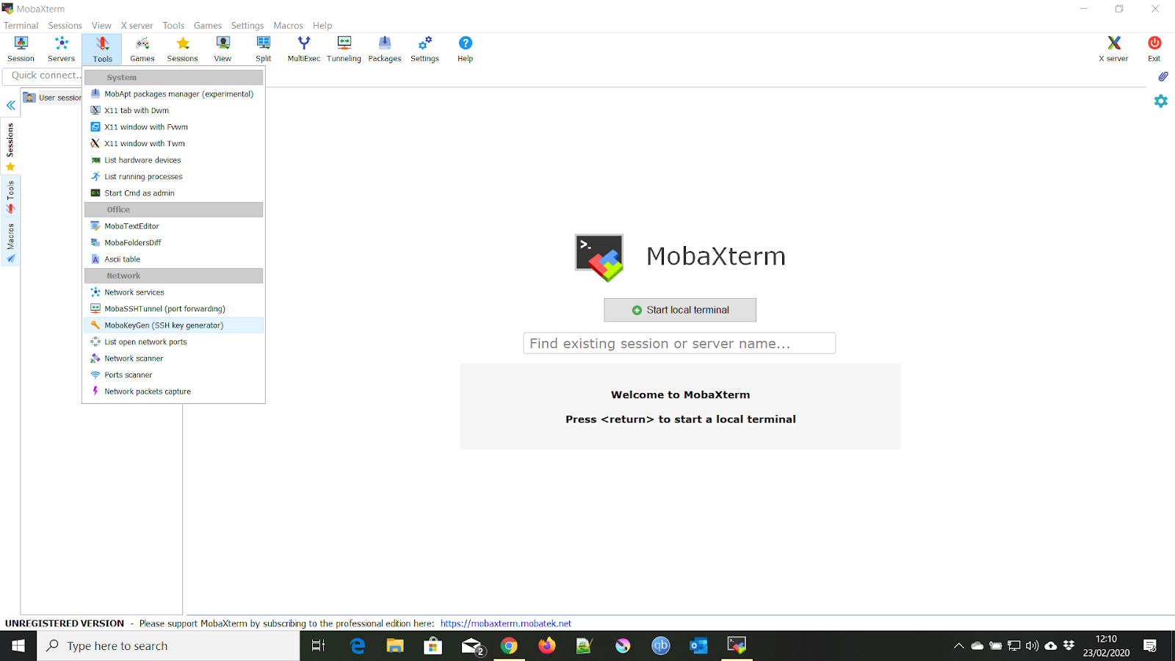Open the Tunneling toolbar icon
Screen dimensions: 1175x661
(x=344, y=49)
